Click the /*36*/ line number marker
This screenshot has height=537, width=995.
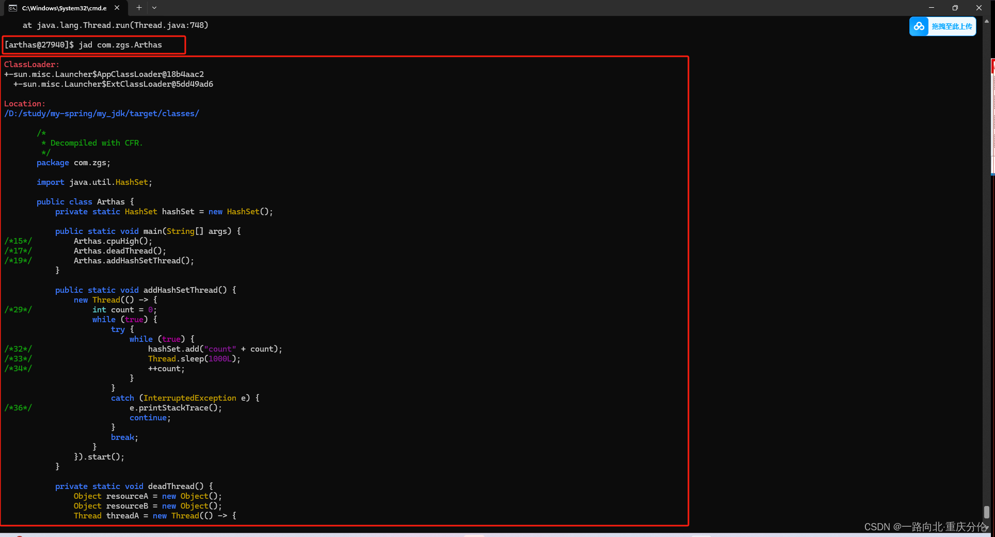(18, 408)
